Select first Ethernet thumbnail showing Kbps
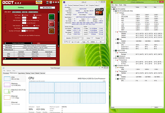Image resolution: width=165 pixels, height=113 pixels. tap(7, 97)
